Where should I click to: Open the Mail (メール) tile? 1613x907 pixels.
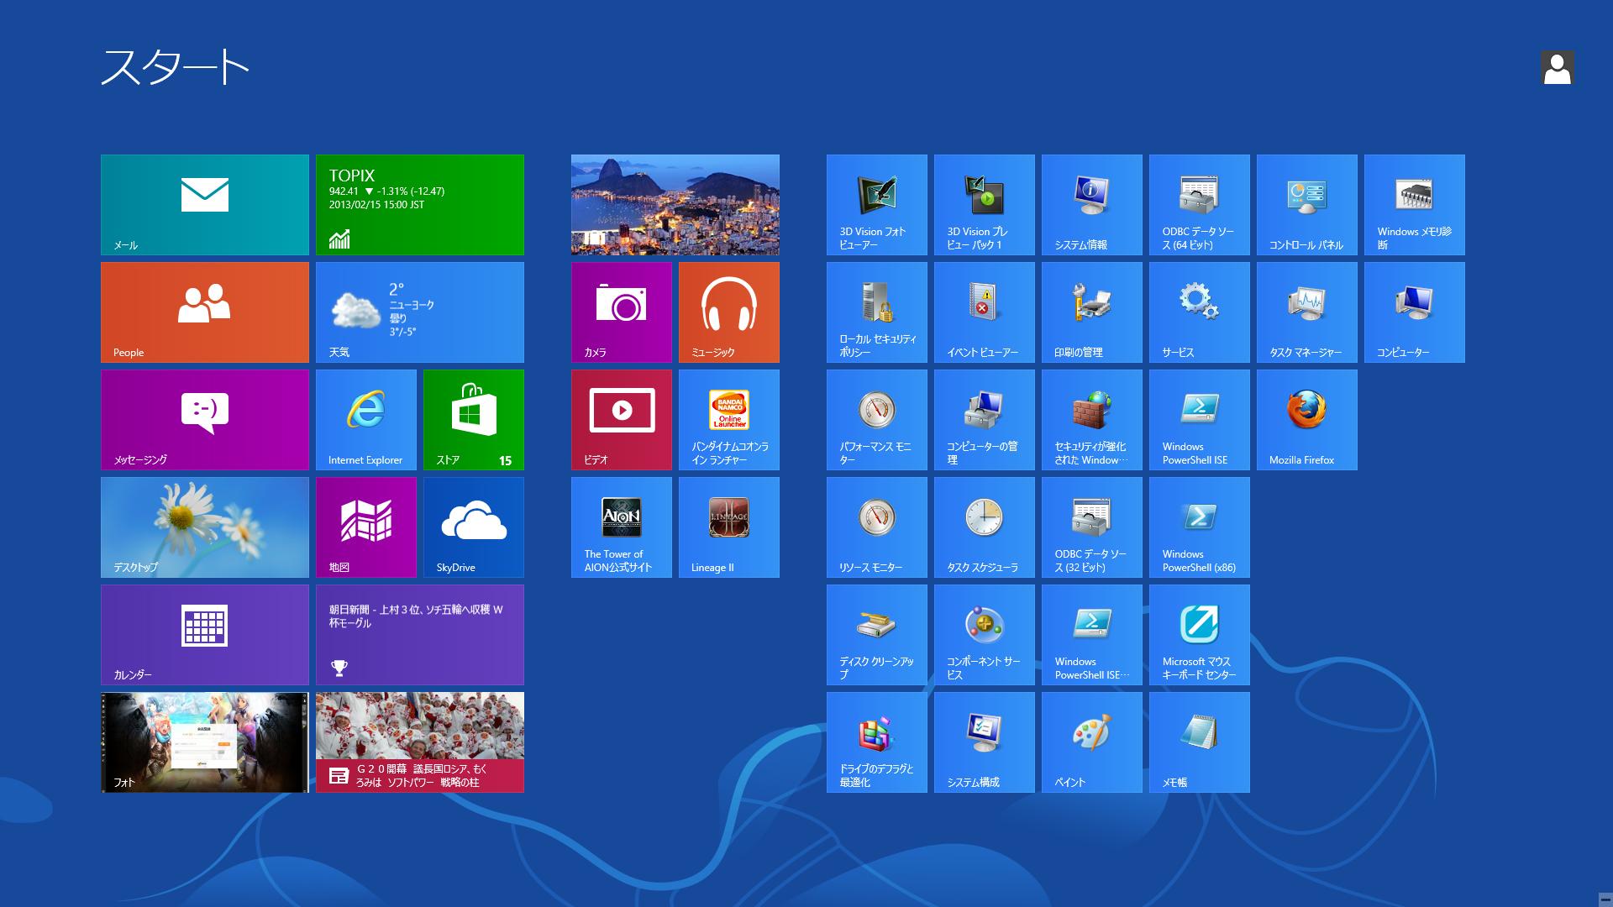(204, 204)
